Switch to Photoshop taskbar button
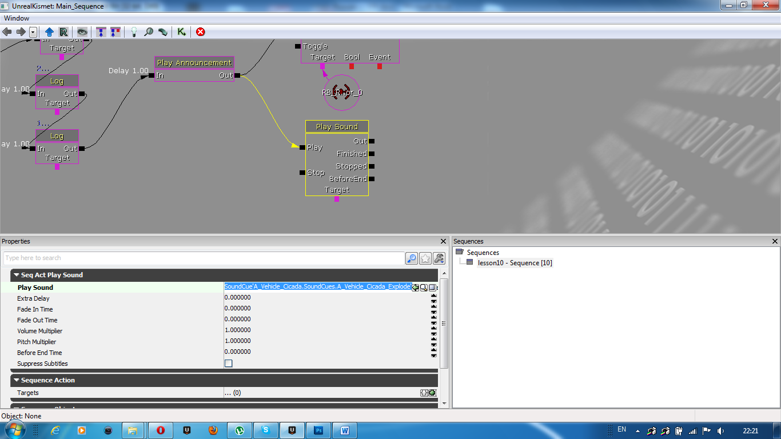Screen dimensions: 781x439 coord(318,430)
